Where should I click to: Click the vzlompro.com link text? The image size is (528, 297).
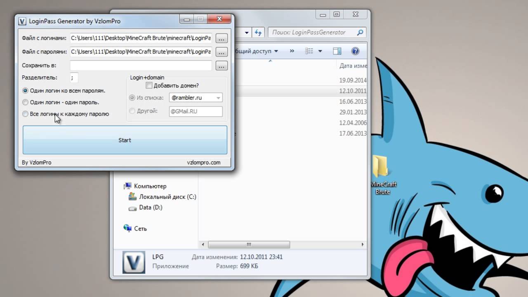point(204,163)
